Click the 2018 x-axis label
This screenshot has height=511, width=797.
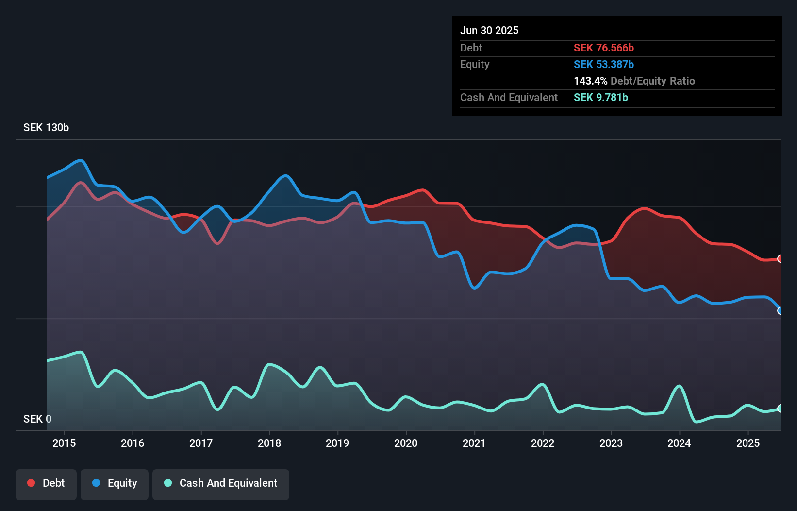(269, 443)
